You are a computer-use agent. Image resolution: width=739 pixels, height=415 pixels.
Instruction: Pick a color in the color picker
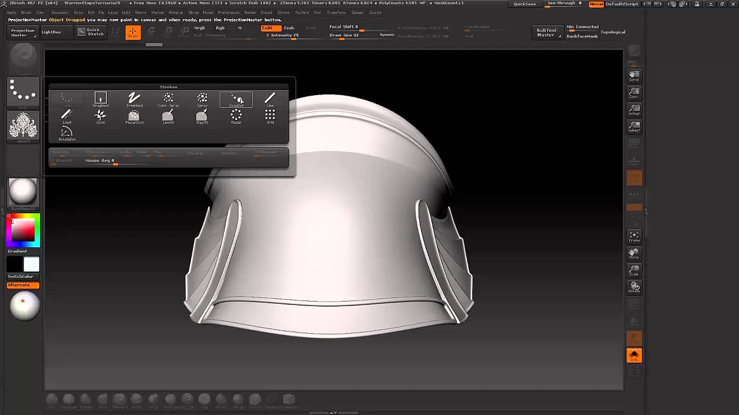[23, 230]
